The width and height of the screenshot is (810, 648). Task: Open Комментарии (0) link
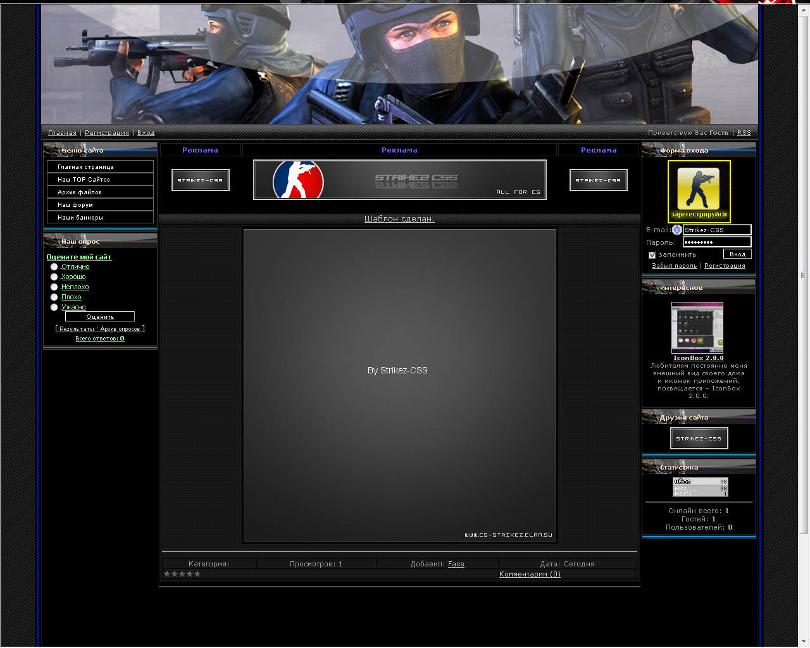530,574
